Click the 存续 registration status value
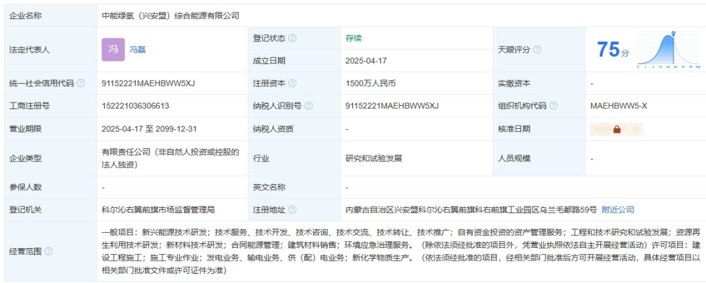The width and height of the screenshot is (706, 283). 354,39
